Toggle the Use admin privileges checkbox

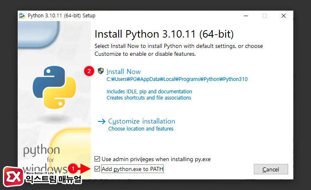tap(97, 159)
